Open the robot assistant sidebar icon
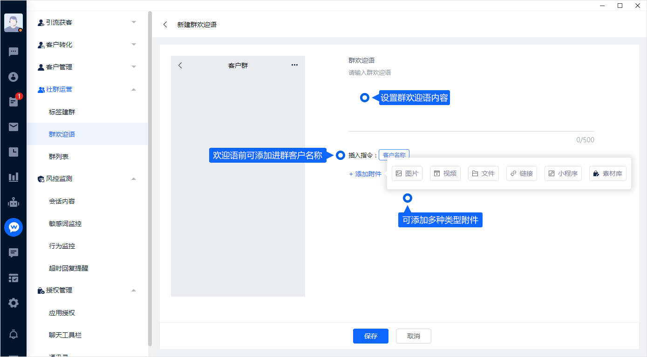 [14, 202]
